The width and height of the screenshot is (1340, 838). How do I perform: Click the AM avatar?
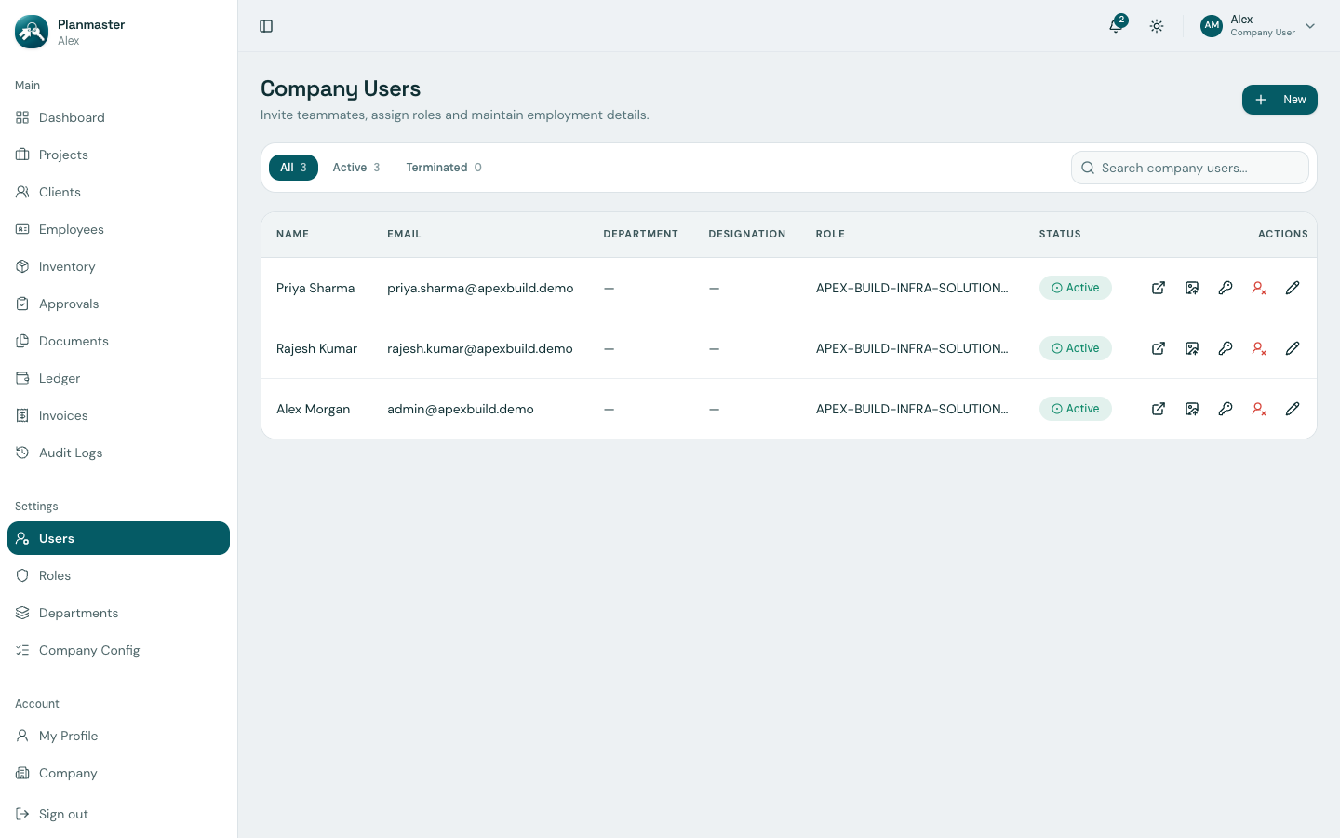tap(1212, 26)
